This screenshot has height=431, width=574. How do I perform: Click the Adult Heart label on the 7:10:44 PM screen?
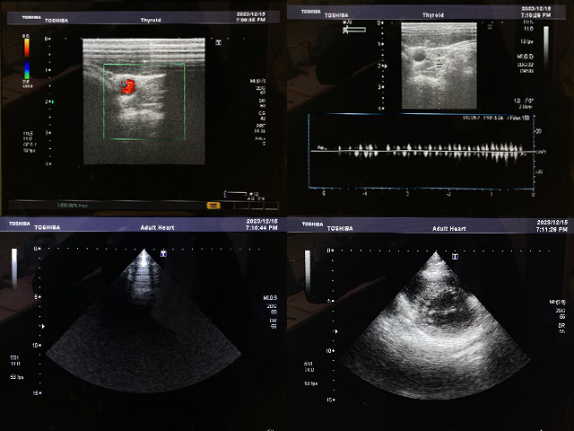click(x=158, y=227)
